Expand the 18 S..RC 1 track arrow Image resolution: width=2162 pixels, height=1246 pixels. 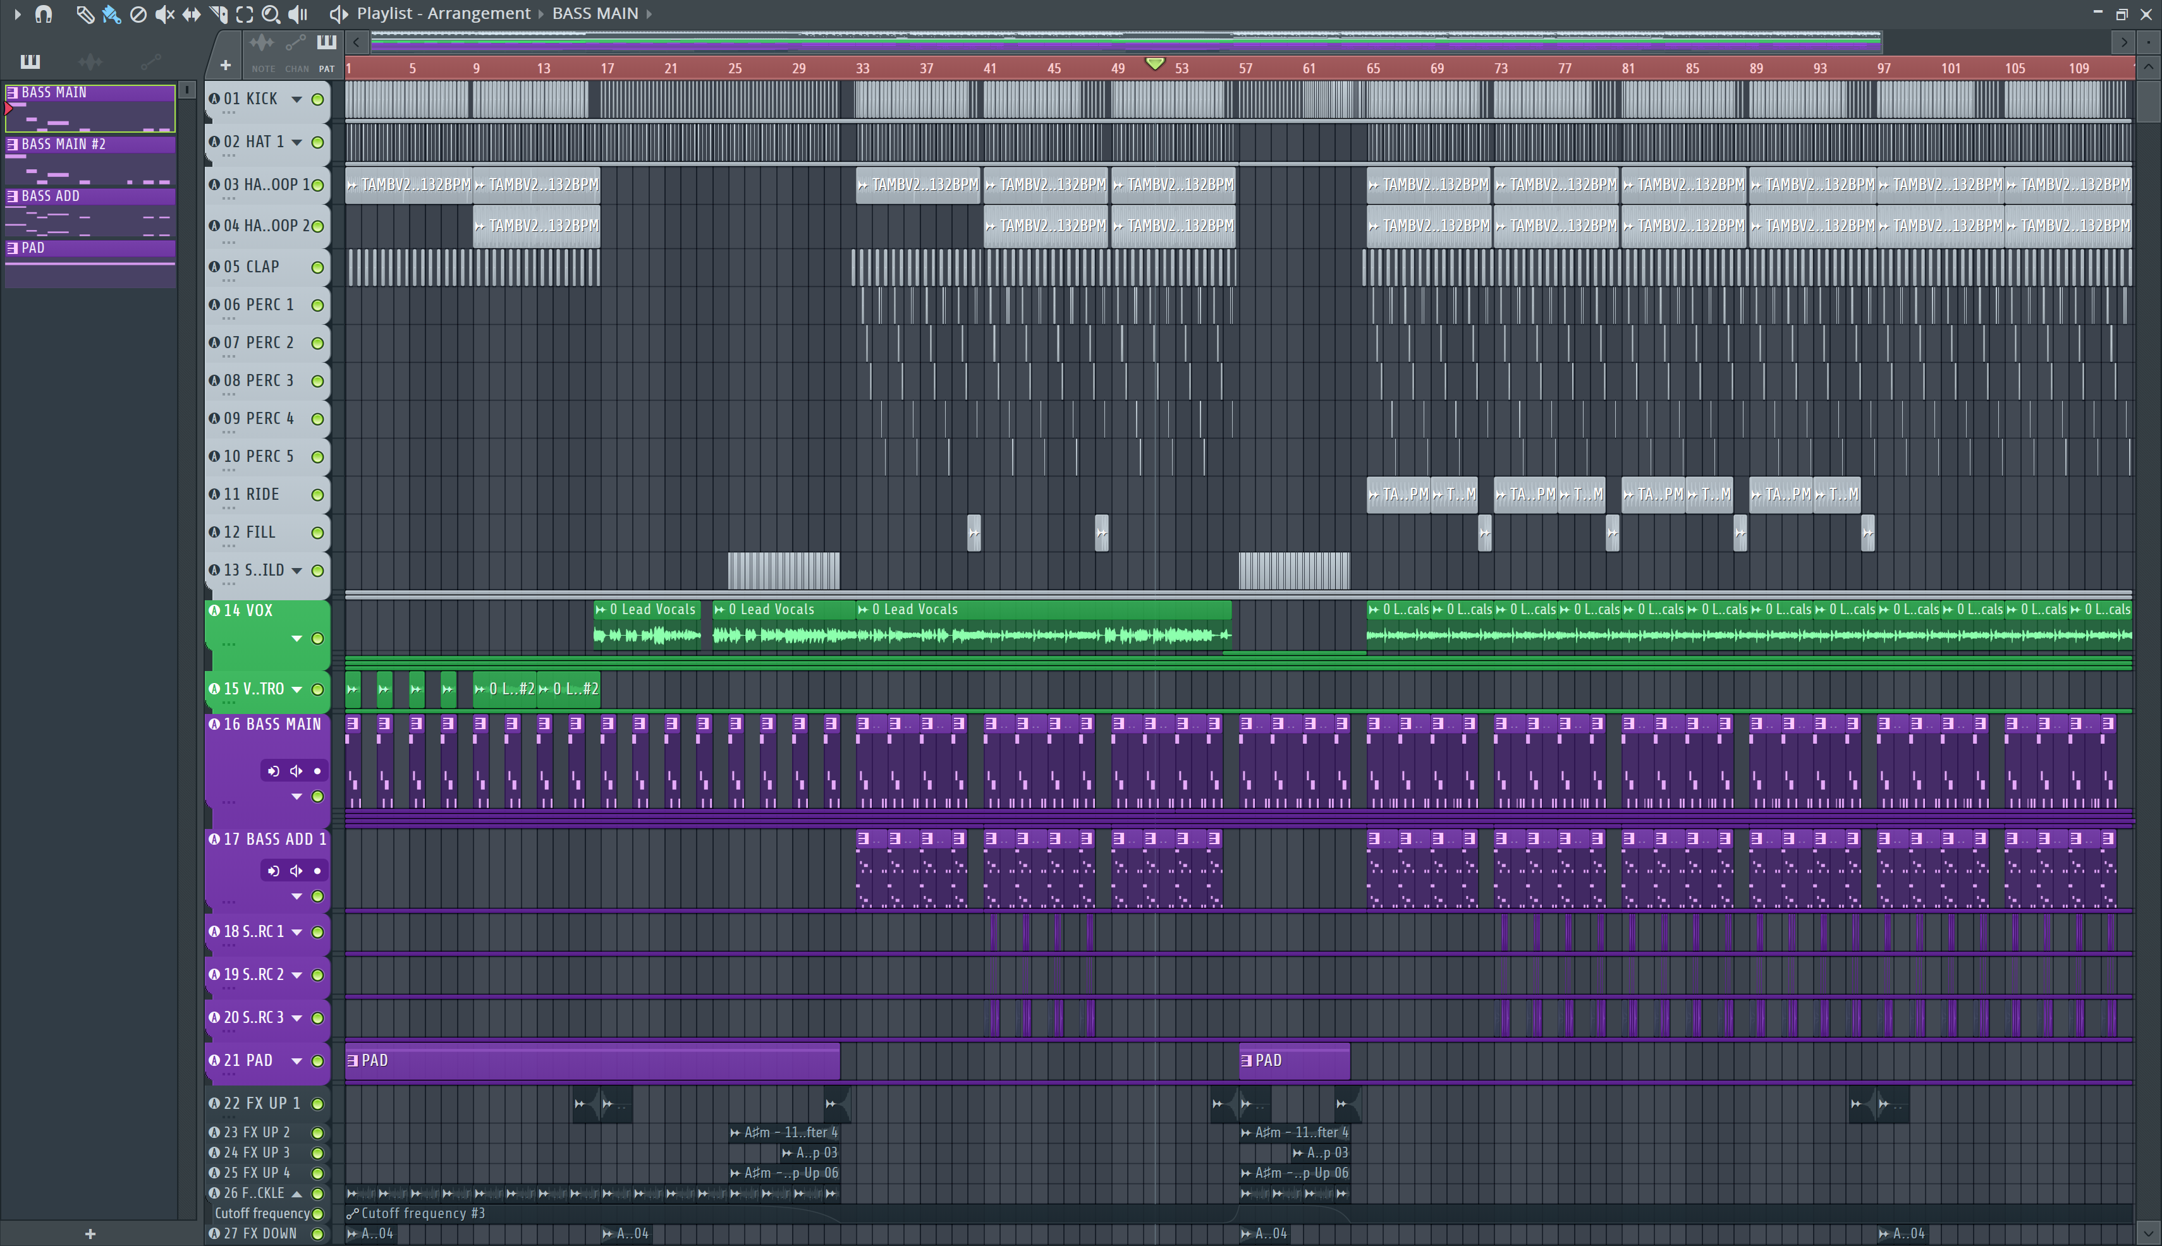coord(297,932)
